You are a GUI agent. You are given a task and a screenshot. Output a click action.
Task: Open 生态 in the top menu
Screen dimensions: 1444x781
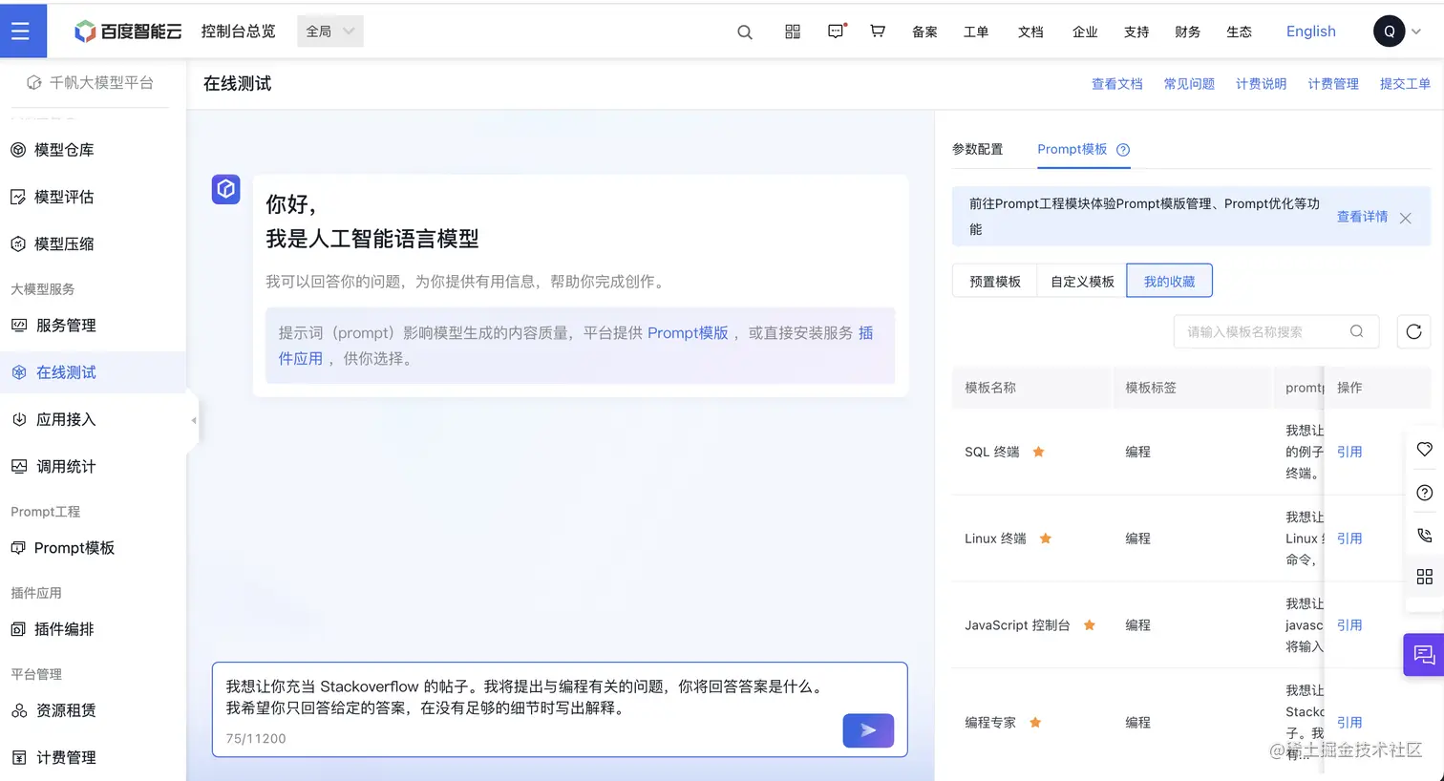pos(1239,32)
